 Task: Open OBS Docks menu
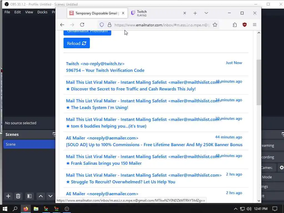click(42, 12)
